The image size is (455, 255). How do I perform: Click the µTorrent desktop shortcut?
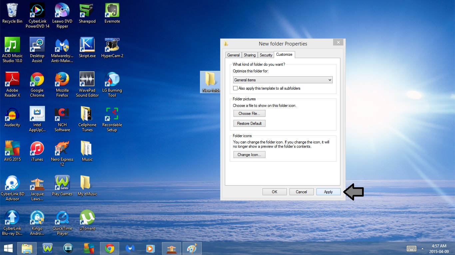87,220
